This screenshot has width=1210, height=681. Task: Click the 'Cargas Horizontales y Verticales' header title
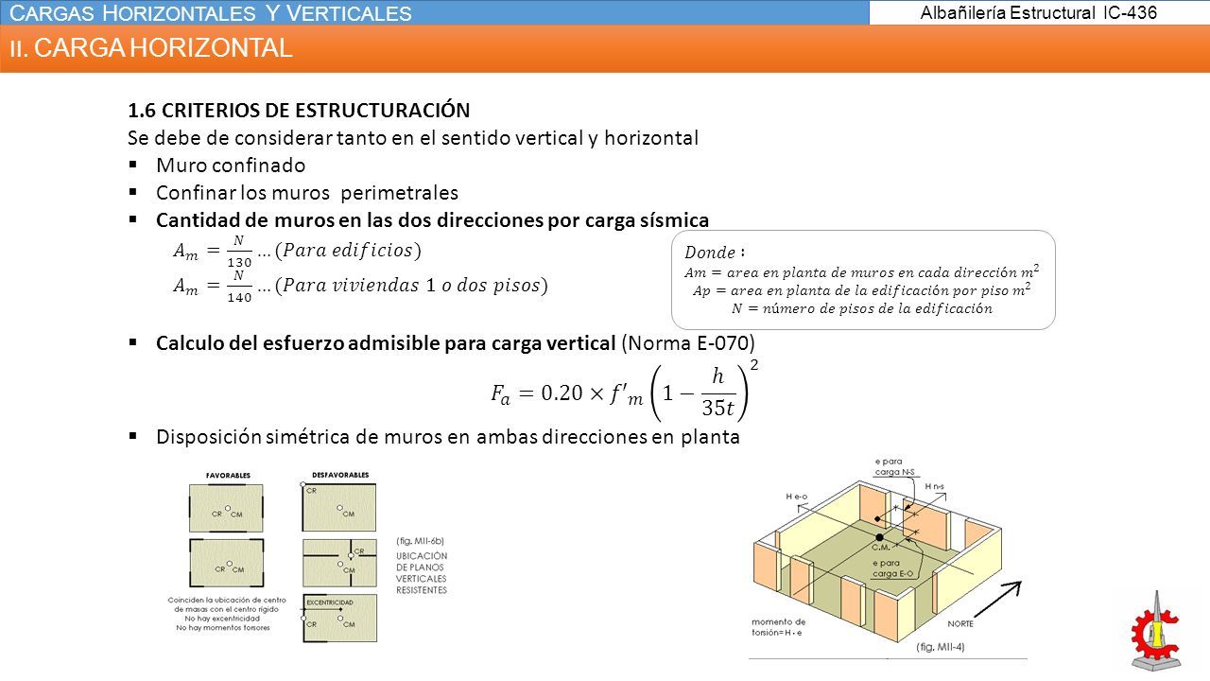[x=211, y=13]
